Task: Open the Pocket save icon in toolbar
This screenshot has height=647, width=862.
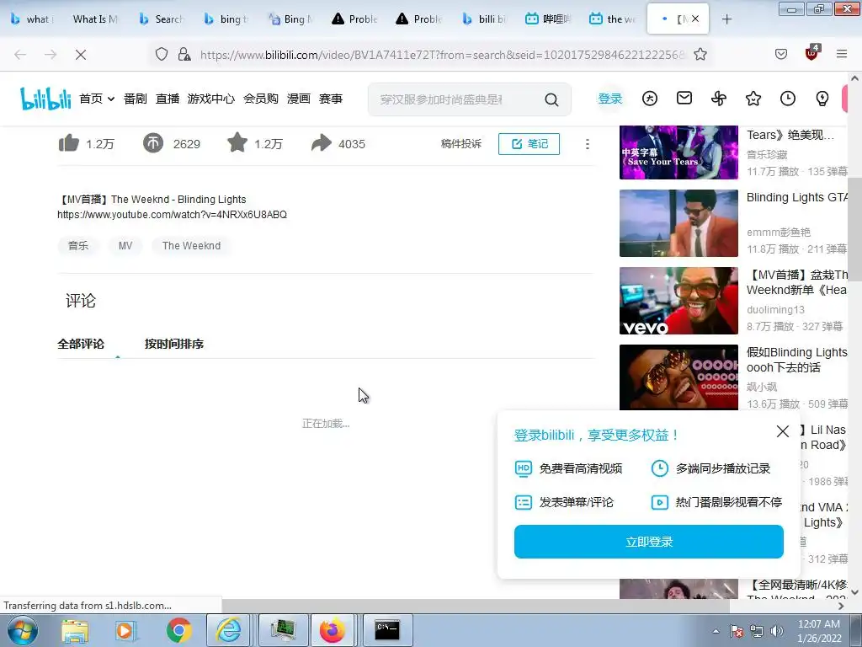Action: [x=780, y=54]
